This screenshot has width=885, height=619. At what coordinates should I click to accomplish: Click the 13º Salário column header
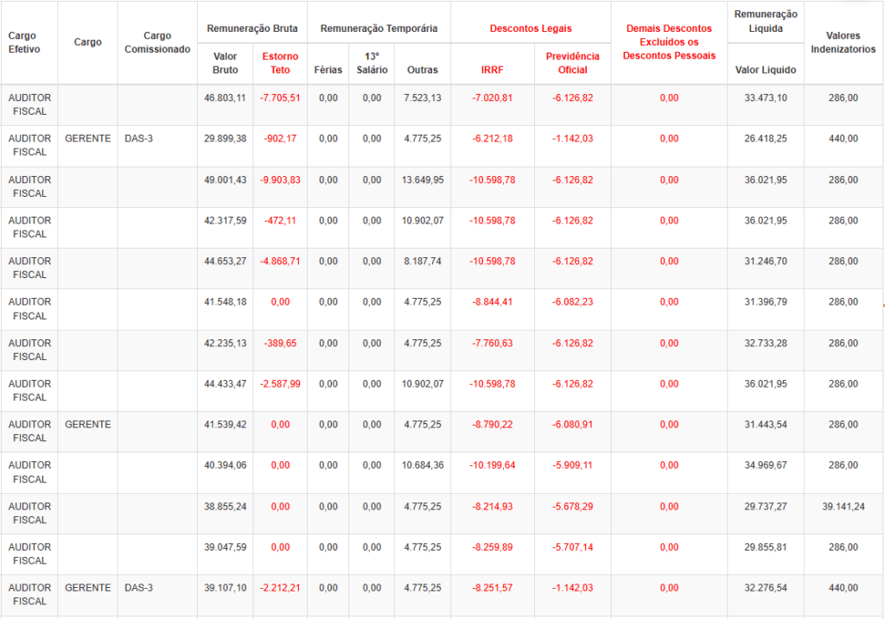point(372,63)
